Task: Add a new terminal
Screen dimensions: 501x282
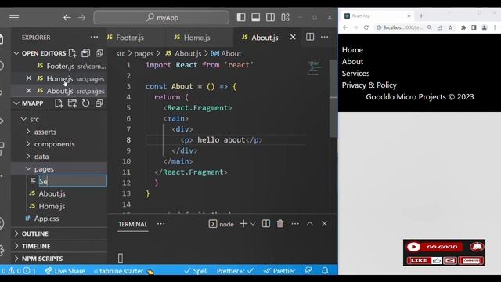Action: coord(243,224)
